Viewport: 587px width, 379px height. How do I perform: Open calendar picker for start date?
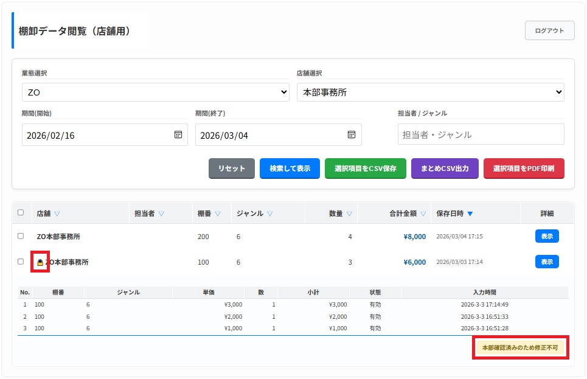[178, 135]
